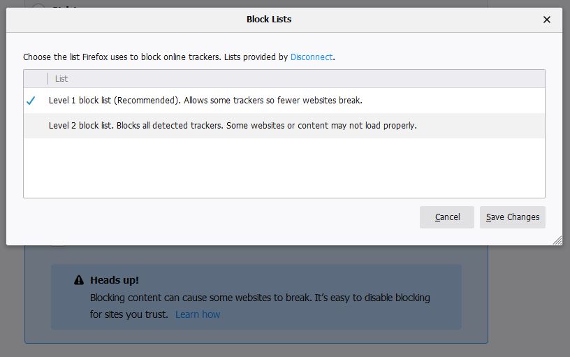Open the Disconnect link
The width and height of the screenshot is (570, 357).
click(312, 57)
